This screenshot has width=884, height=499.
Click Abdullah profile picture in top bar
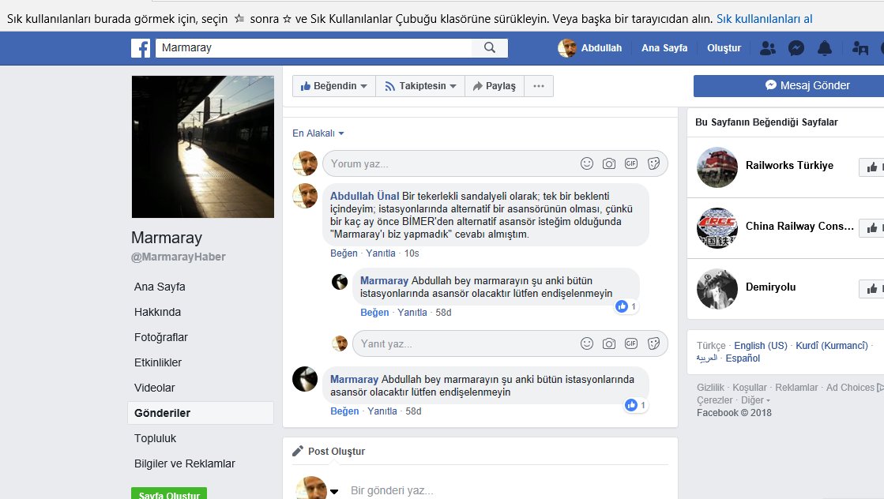click(567, 48)
